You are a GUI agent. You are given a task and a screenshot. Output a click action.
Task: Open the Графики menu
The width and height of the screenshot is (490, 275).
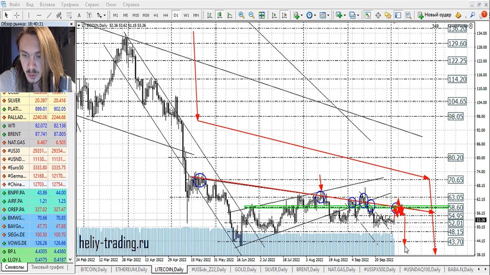pos(69,5)
